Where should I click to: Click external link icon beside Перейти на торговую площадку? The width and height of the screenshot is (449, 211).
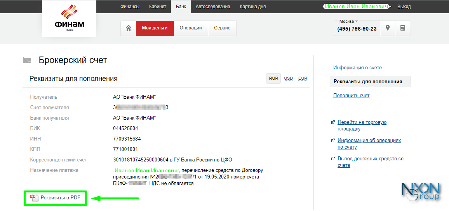[333, 122]
